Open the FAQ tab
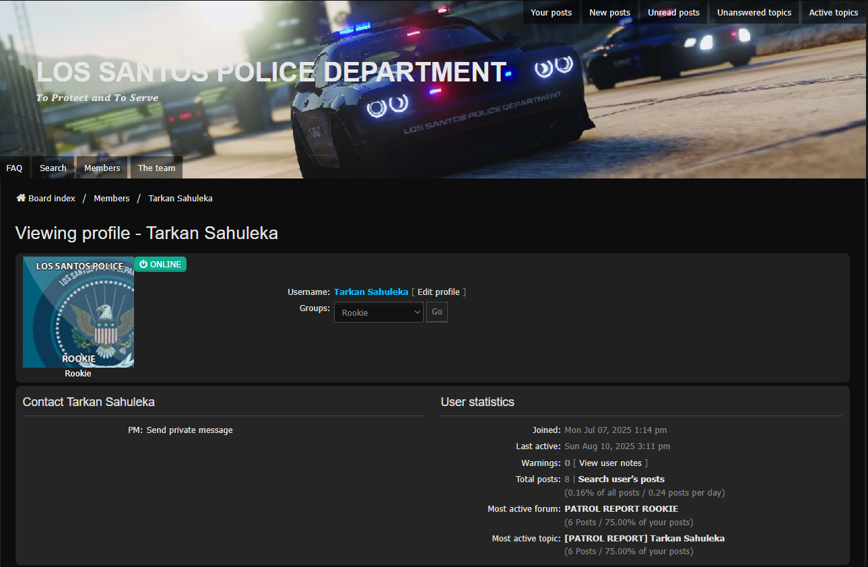868x567 pixels. [14, 168]
